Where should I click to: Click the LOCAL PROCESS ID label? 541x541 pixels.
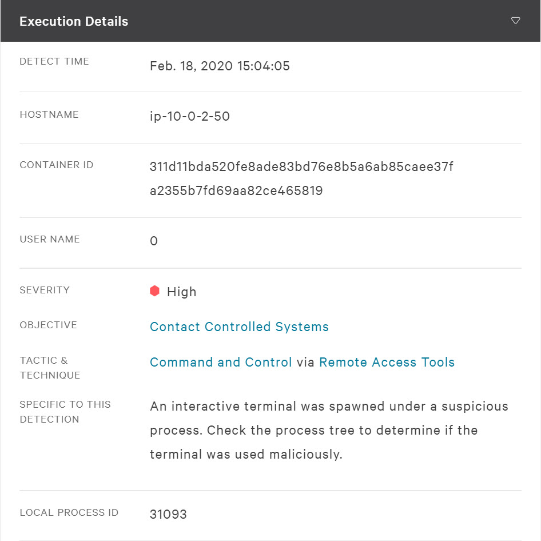(69, 512)
